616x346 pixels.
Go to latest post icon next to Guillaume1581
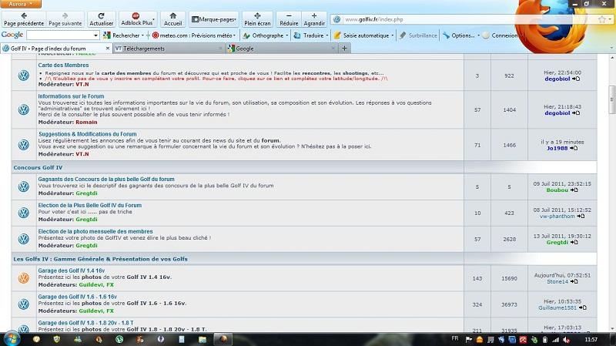click(x=583, y=307)
